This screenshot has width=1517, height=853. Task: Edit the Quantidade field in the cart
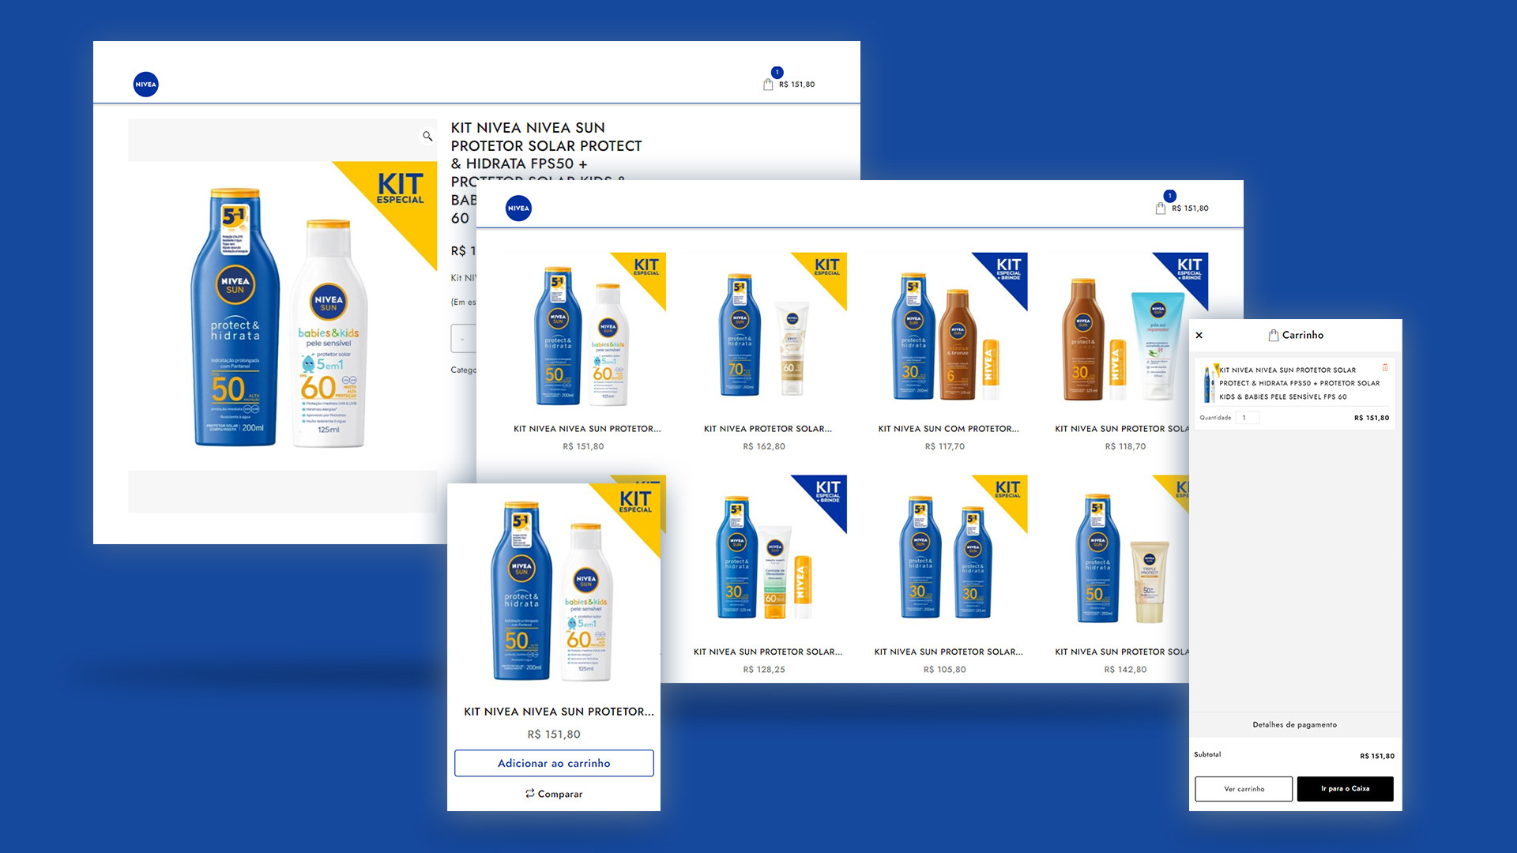pyautogui.click(x=1248, y=418)
